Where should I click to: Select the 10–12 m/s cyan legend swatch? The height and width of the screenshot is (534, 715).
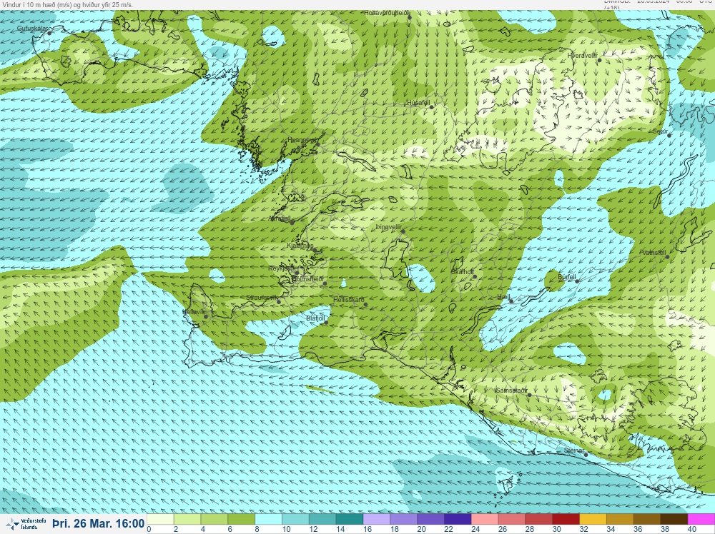[x=295, y=519]
